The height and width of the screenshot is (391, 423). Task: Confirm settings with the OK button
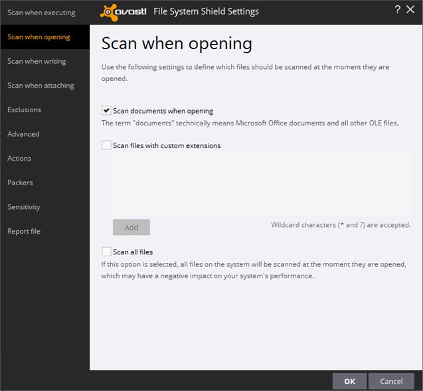349,381
